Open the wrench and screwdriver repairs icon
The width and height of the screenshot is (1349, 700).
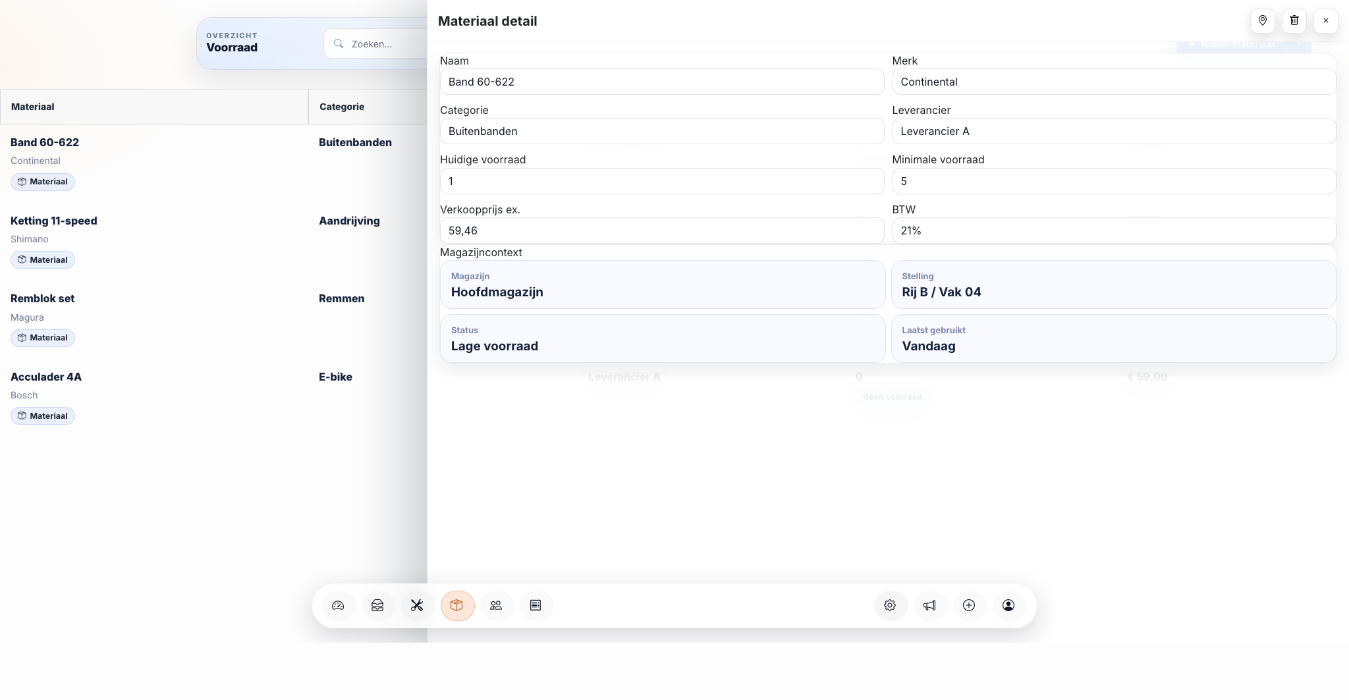coord(417,605)
